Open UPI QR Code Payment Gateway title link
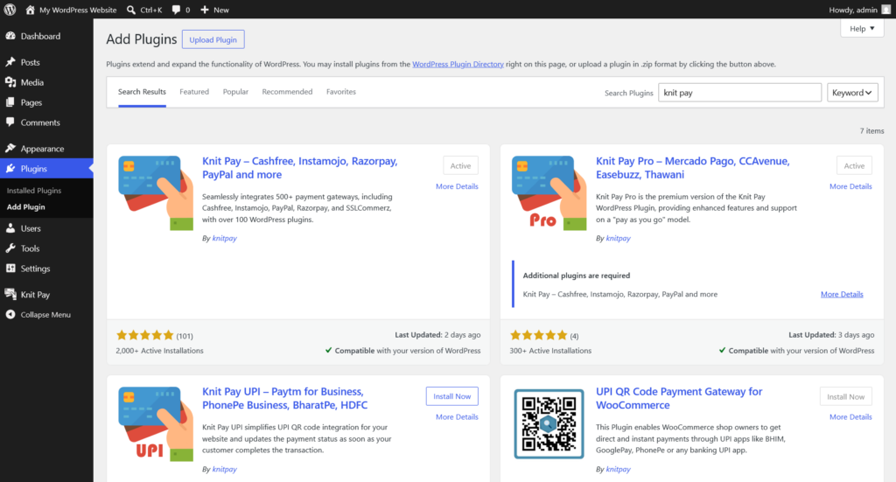 tap(679, 399)
